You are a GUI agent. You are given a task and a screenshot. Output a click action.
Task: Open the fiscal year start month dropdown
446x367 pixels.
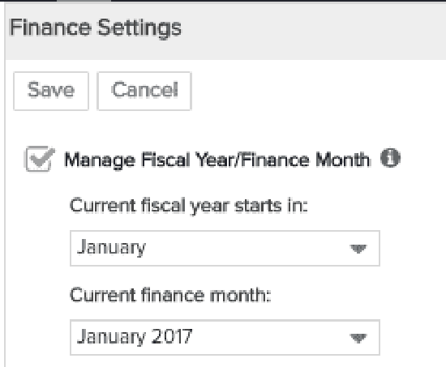pyautogui.click(x=225, y=248)
